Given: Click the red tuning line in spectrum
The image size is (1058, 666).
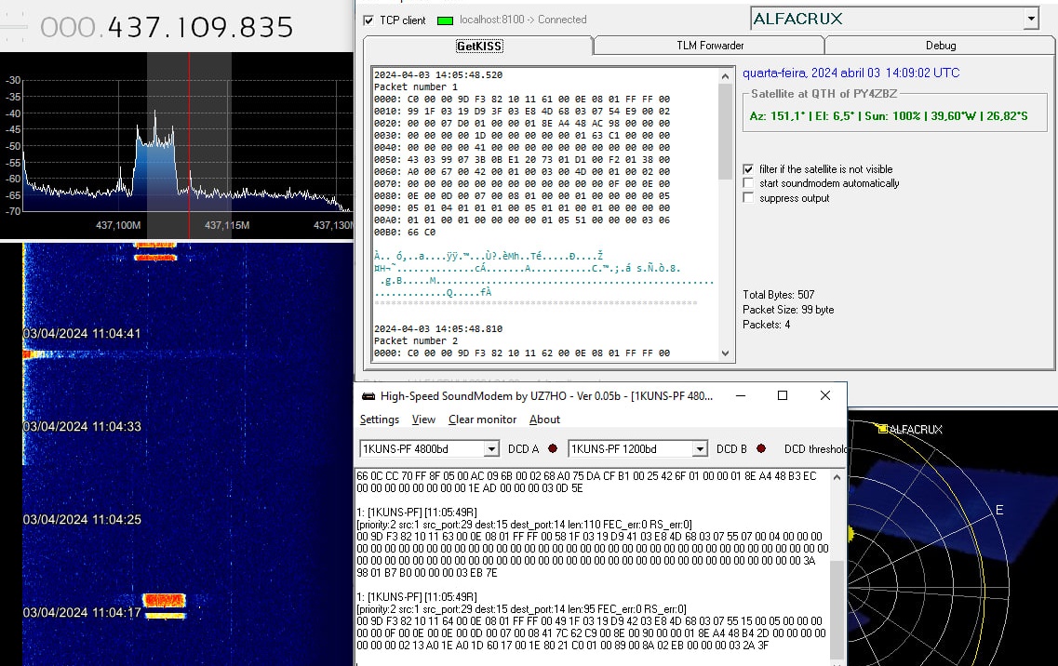Looking at the screenshot, I should pos(189,145).
